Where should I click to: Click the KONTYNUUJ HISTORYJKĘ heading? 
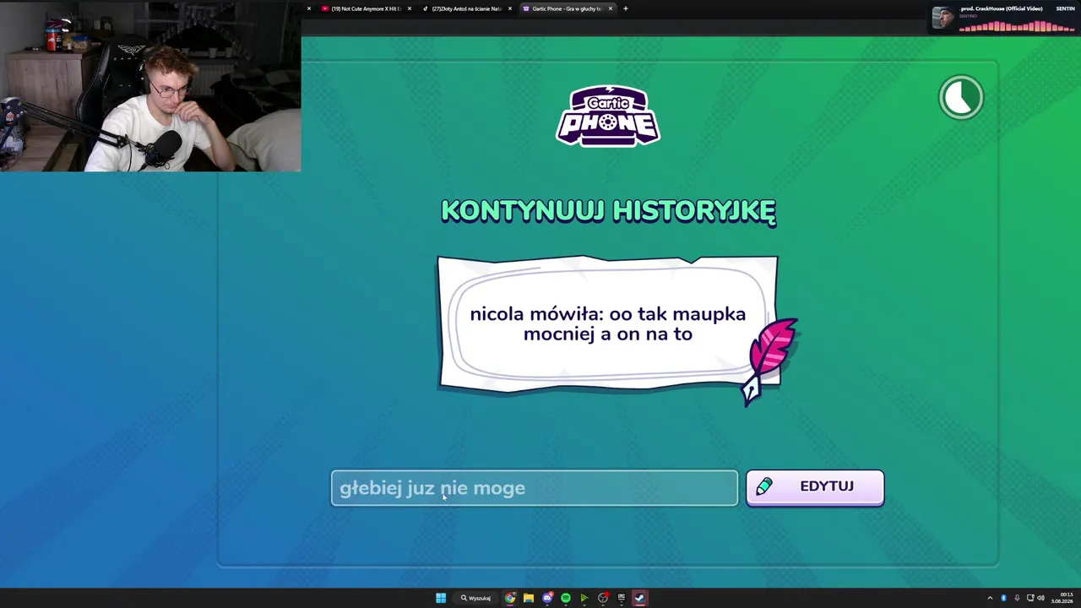[x=608, y=211]
